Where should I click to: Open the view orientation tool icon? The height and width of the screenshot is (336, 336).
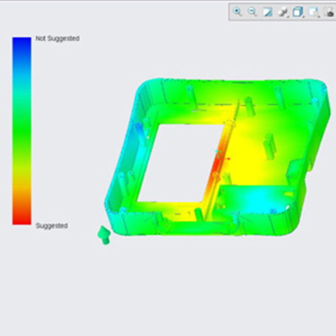(x=283, y=12)
